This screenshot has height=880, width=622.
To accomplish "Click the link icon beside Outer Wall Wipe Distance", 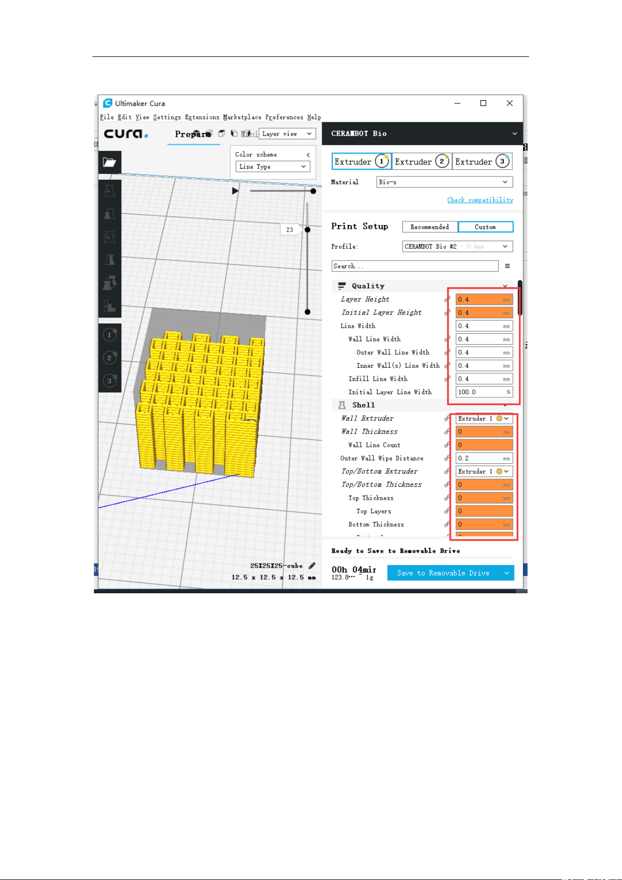I will pos(447,458).
